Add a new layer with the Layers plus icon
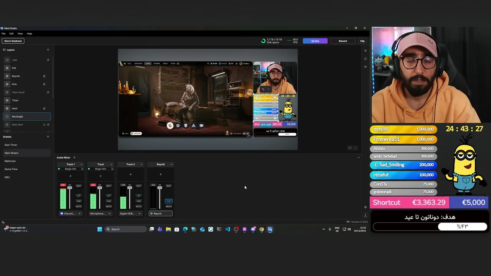 tap(48, 49)
